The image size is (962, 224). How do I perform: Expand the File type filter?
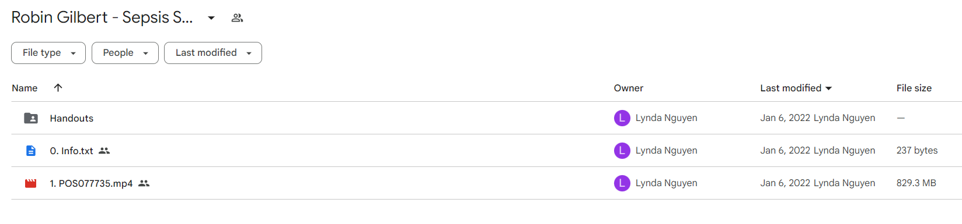[48, 53]
